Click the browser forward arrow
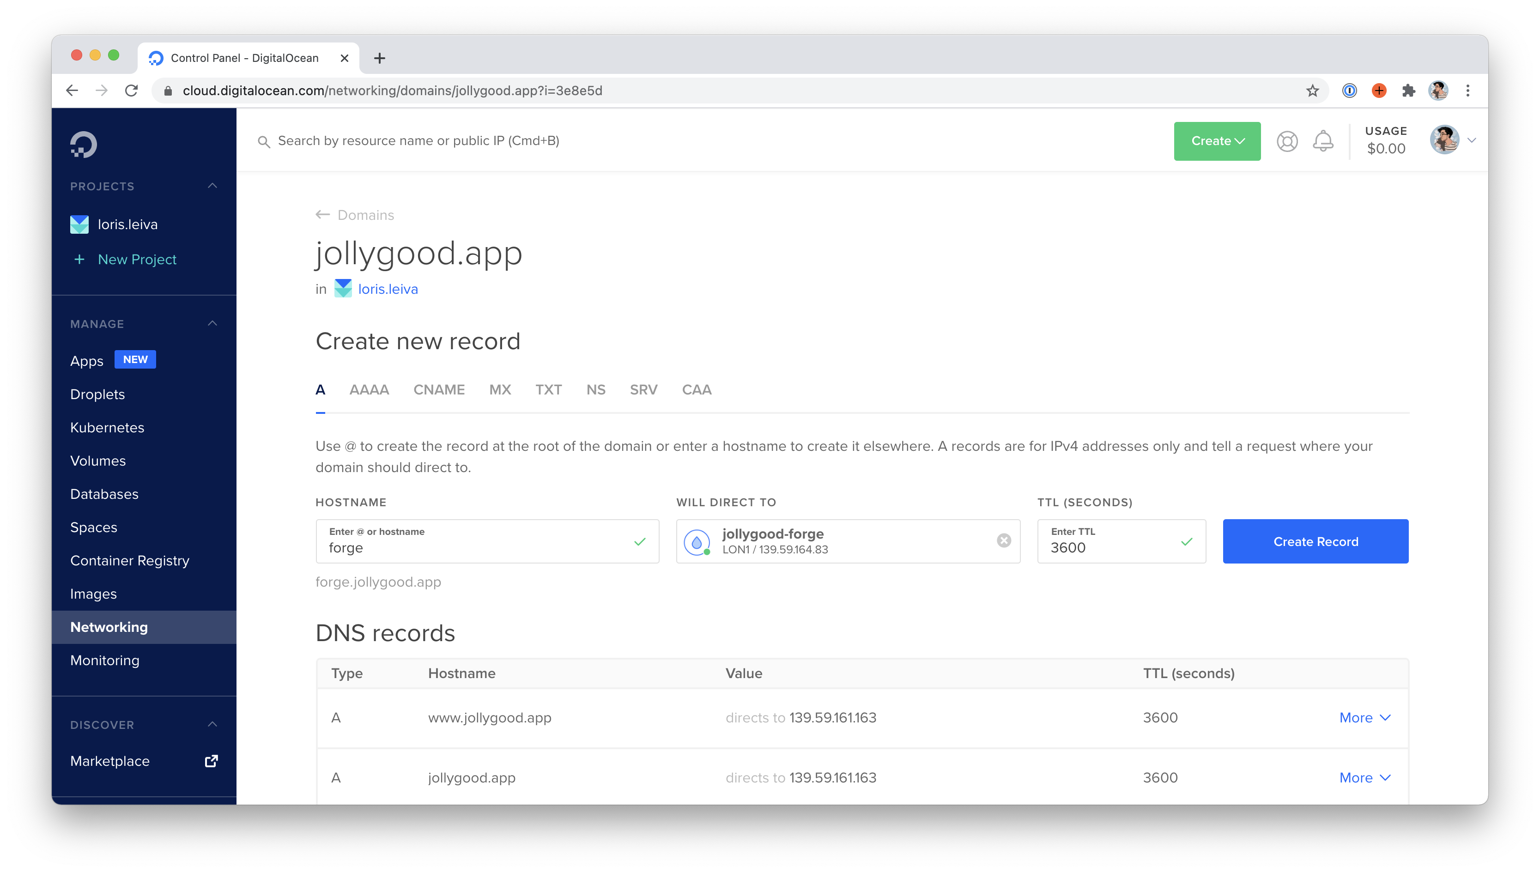Screen dimensions: 1540x873 tap(101, 91)
